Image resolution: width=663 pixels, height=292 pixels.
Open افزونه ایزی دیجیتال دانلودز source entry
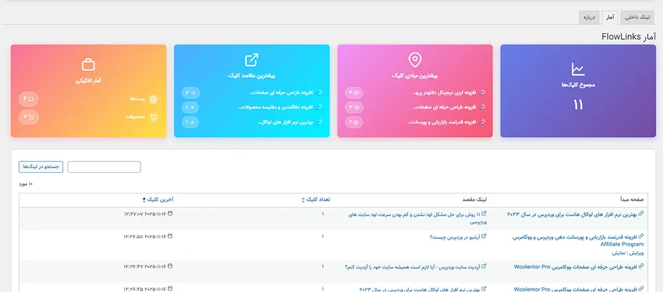pos(444,93)
